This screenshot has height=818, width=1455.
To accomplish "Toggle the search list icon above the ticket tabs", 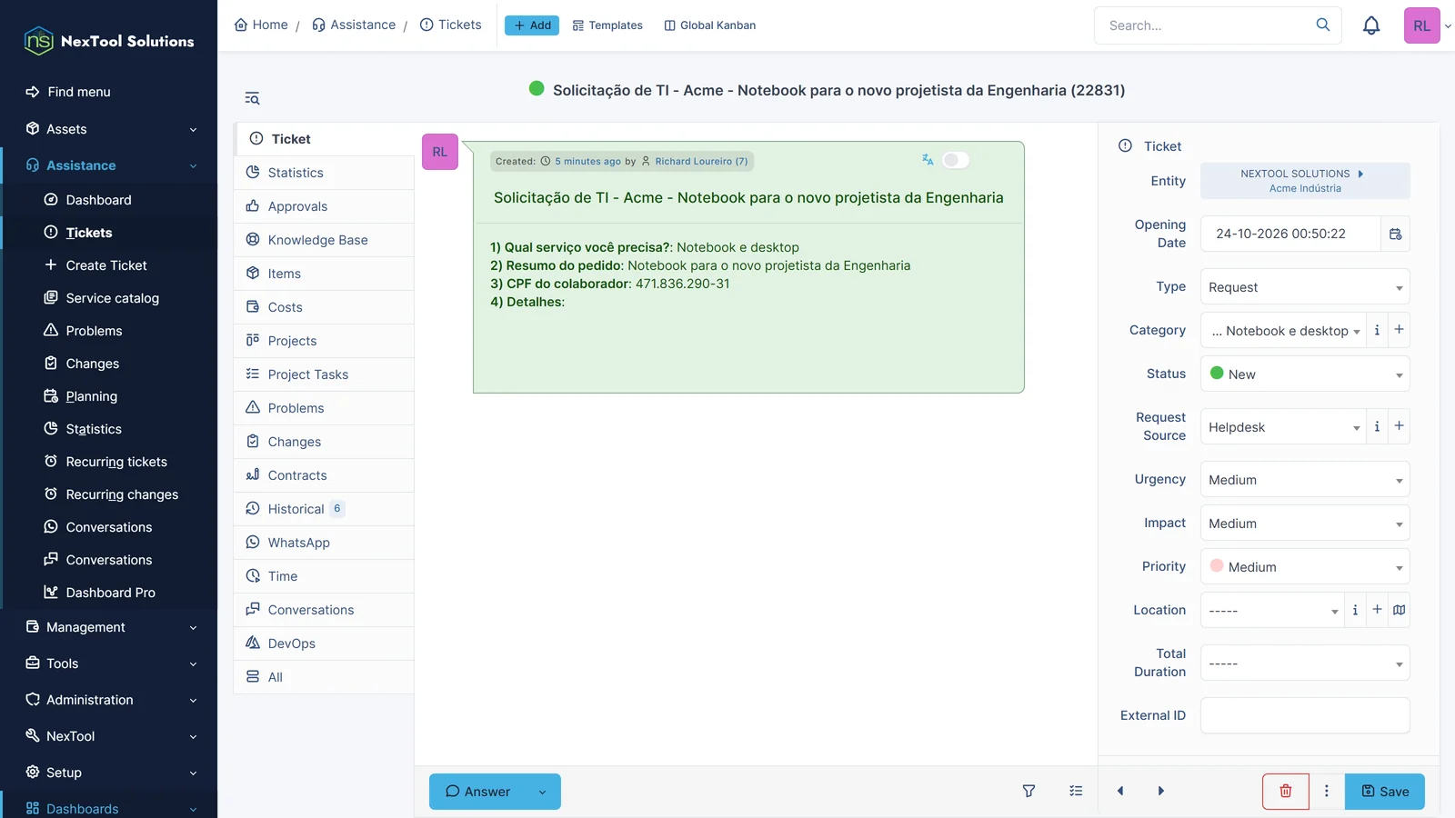I will tap(252, 98).
